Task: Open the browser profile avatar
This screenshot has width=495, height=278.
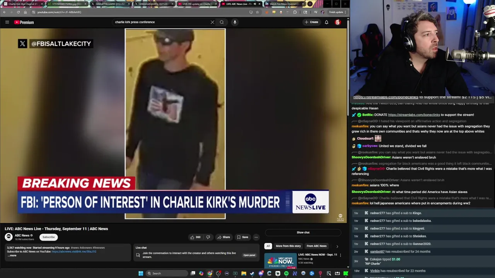Action: coord(323,12)
